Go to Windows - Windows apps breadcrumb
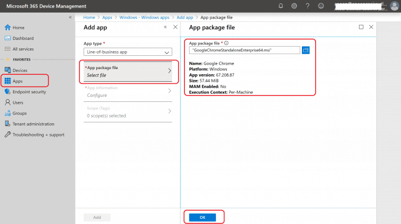 [x=144, y=17]
